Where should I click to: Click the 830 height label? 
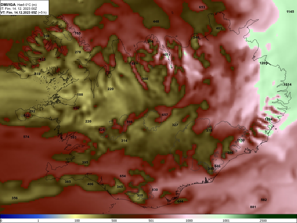tap(155, 190)
